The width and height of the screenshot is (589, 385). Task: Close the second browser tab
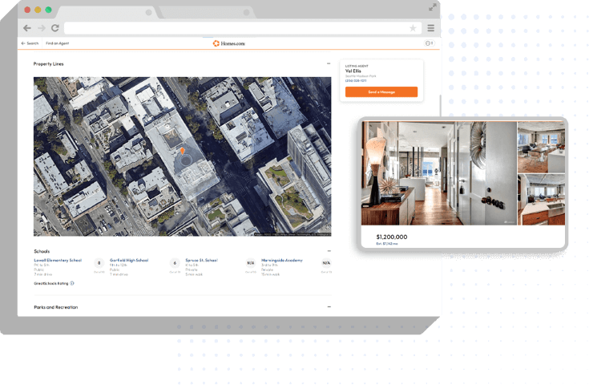(x=247, y=12)
